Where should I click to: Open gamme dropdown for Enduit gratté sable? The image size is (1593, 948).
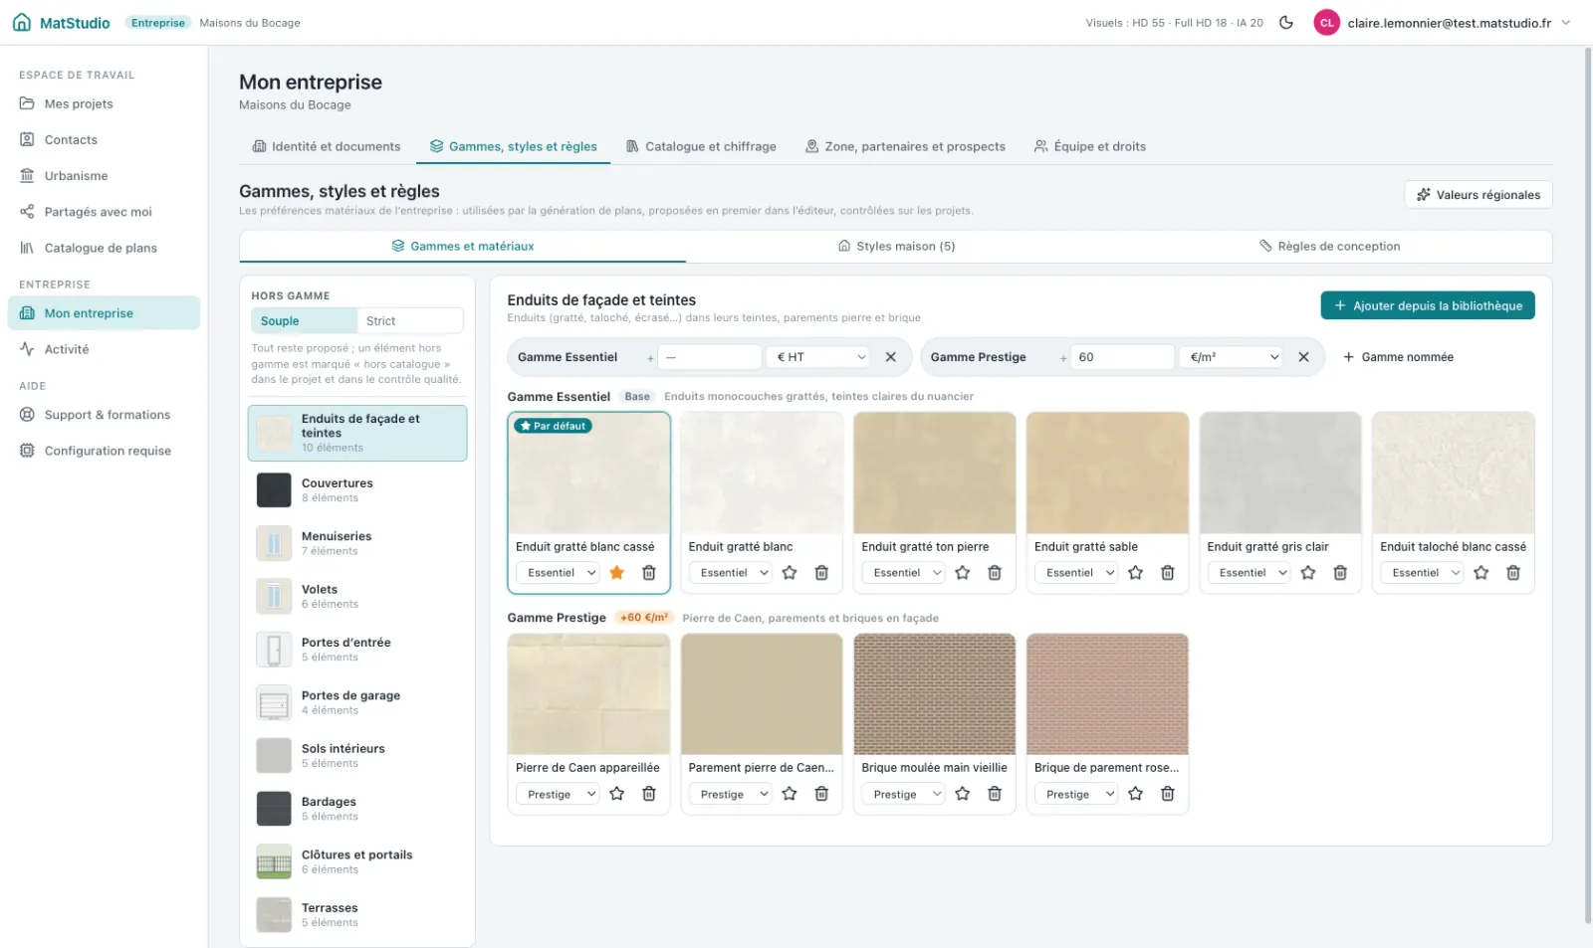[1078, 573]
